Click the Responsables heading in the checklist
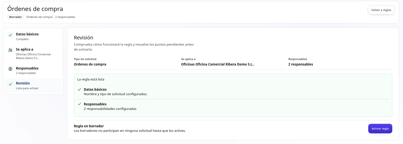 click(x=95, y=104)
